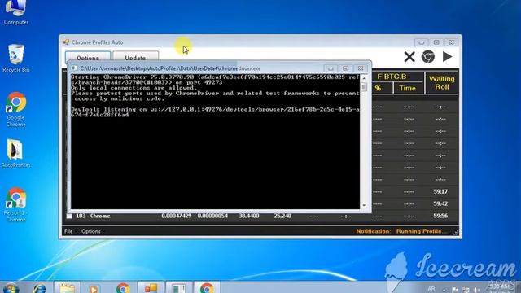Tick the checkbox for 103 - Chrome
This screenshot has width=521, height=293.
tap(69, 216)
